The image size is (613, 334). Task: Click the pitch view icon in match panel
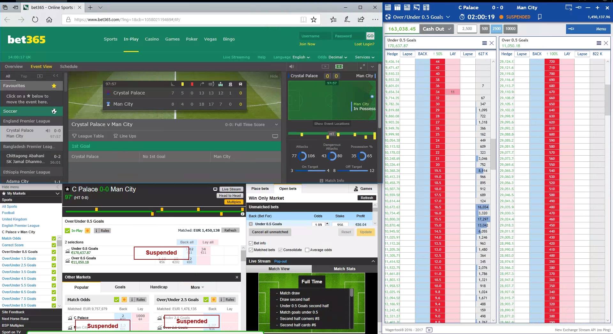pyautogui.click(x=339, y=67)
